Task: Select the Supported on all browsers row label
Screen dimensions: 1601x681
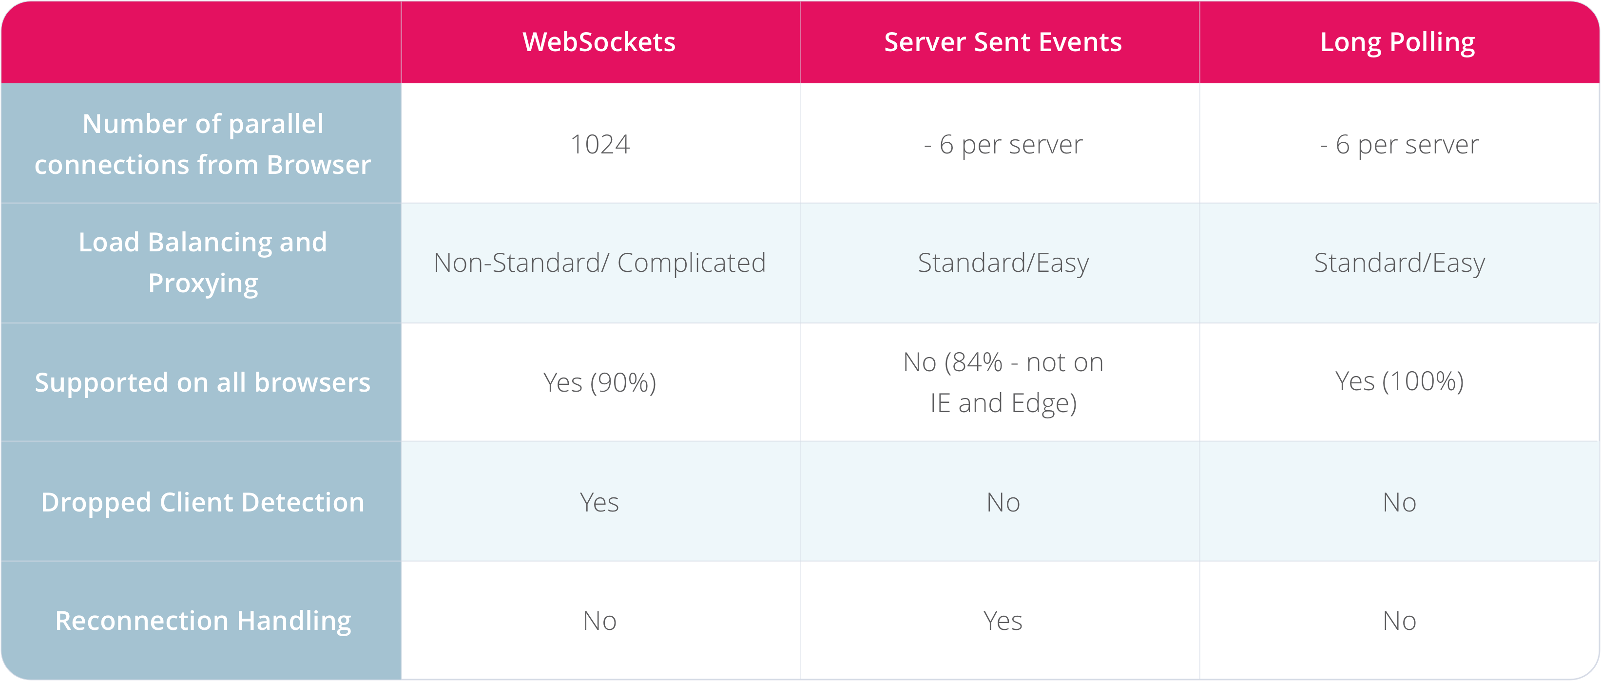Action: pos(203,382)
